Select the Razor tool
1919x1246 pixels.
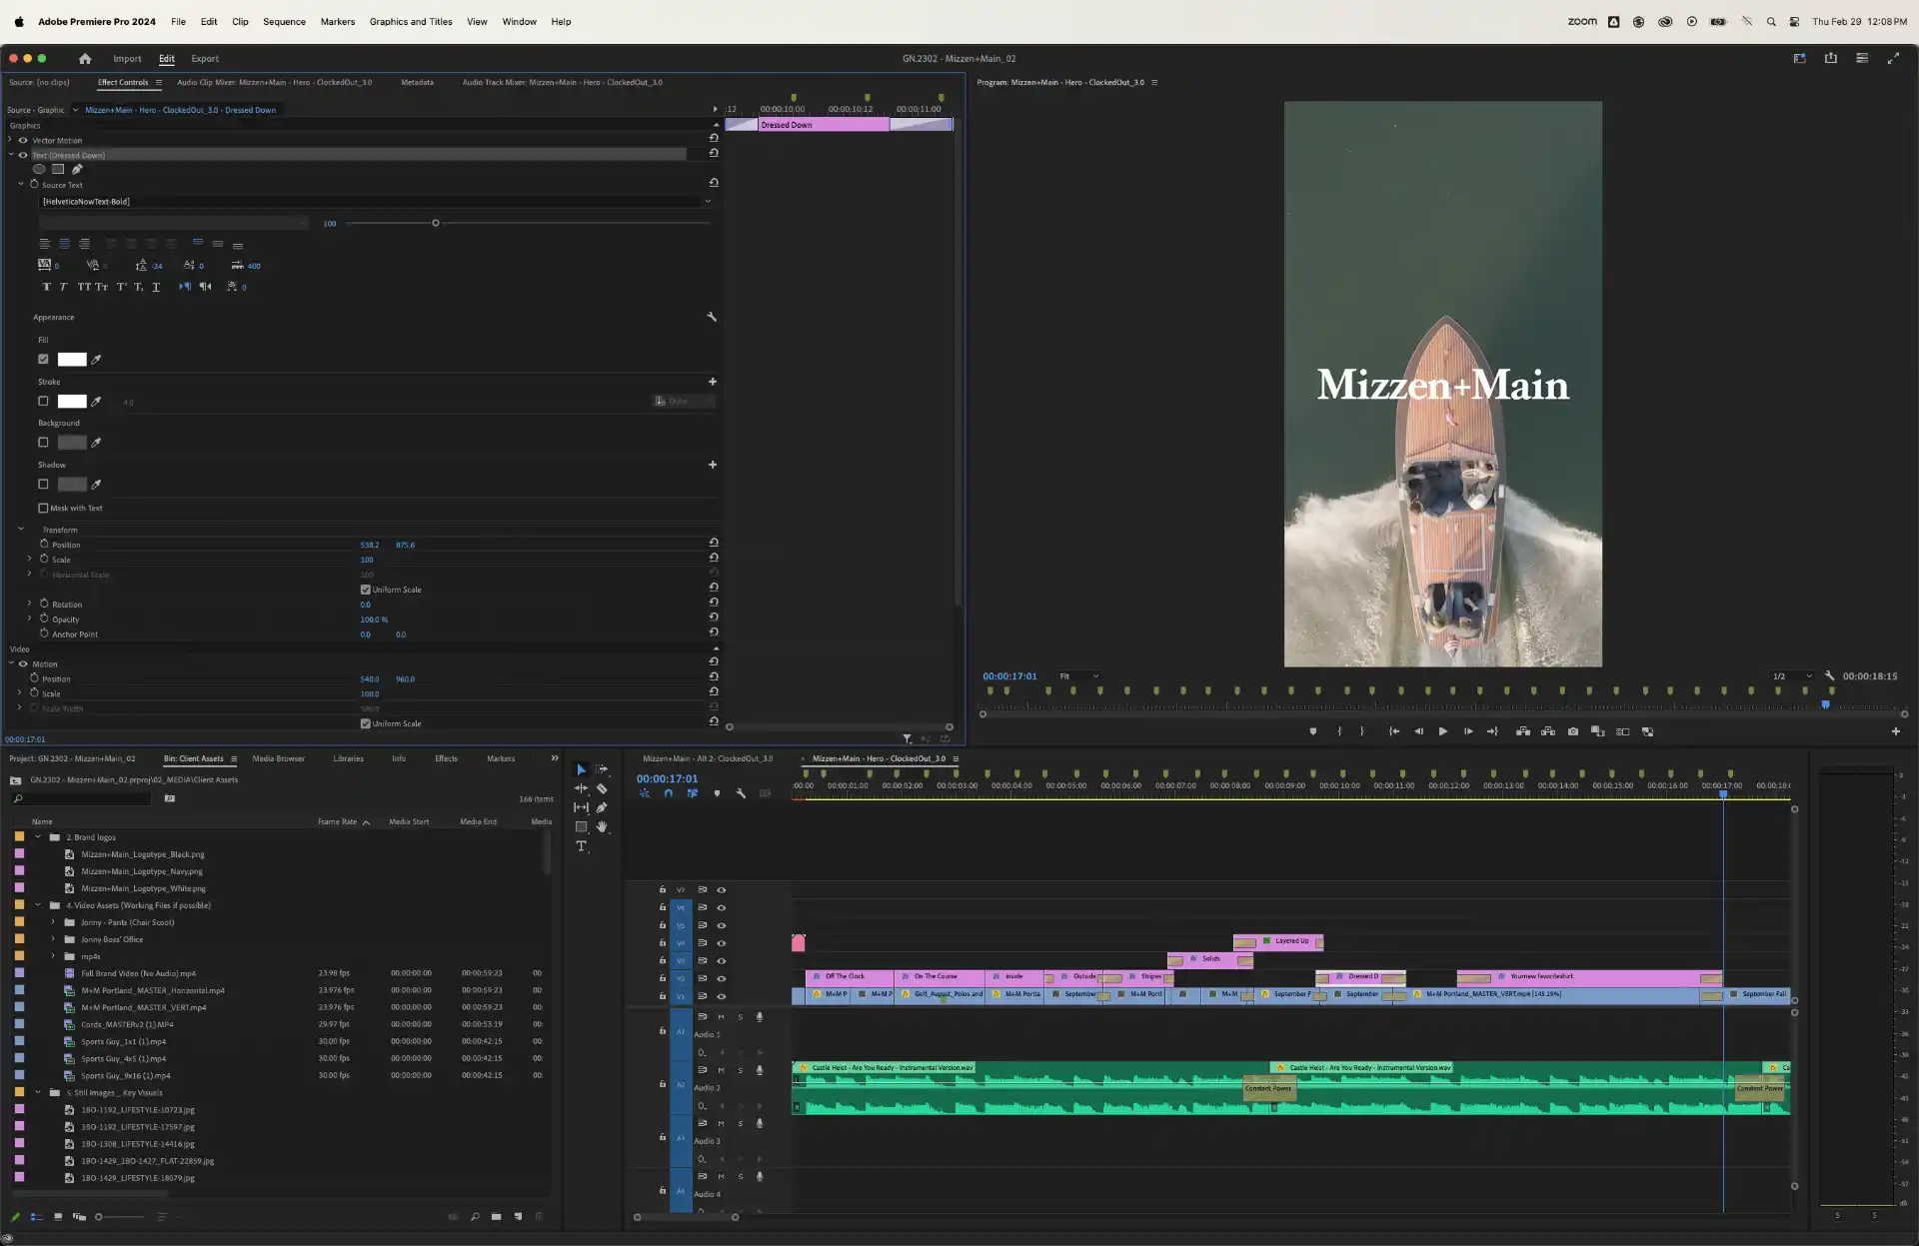tap(602, 788)
